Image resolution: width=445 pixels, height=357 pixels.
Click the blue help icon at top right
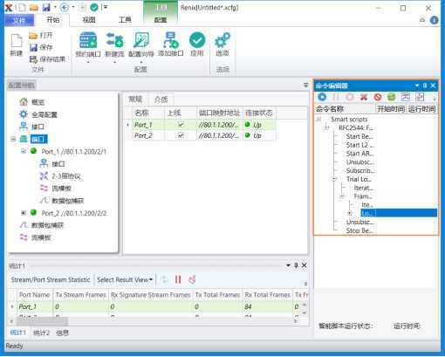[x=435, y=20]
